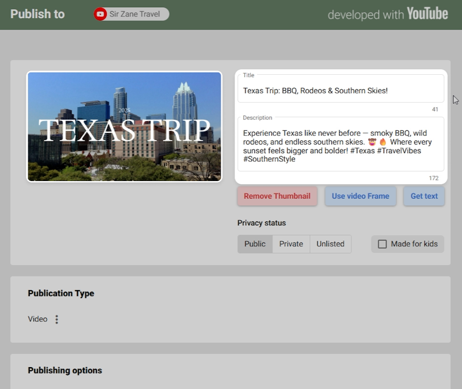Click inside the Title text field
This screenshot has width=462, height=389.
(340, 91)
